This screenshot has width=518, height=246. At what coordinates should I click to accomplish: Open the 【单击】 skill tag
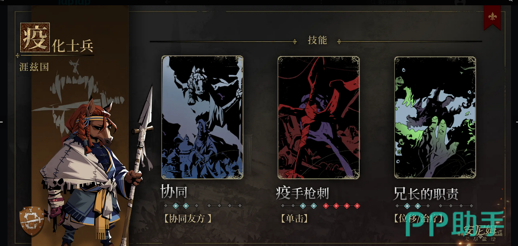(x=294, y=218)
